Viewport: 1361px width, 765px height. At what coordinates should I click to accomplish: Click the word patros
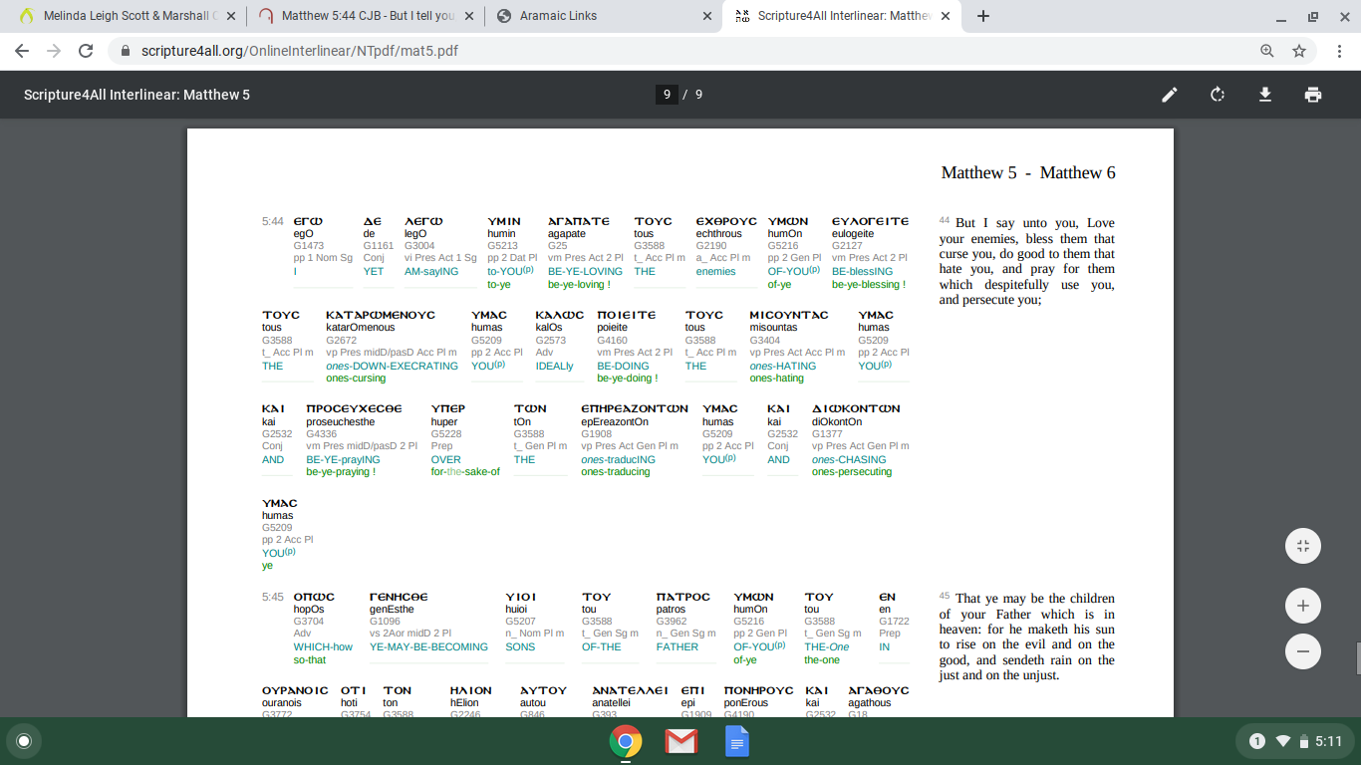pos(671,609)
